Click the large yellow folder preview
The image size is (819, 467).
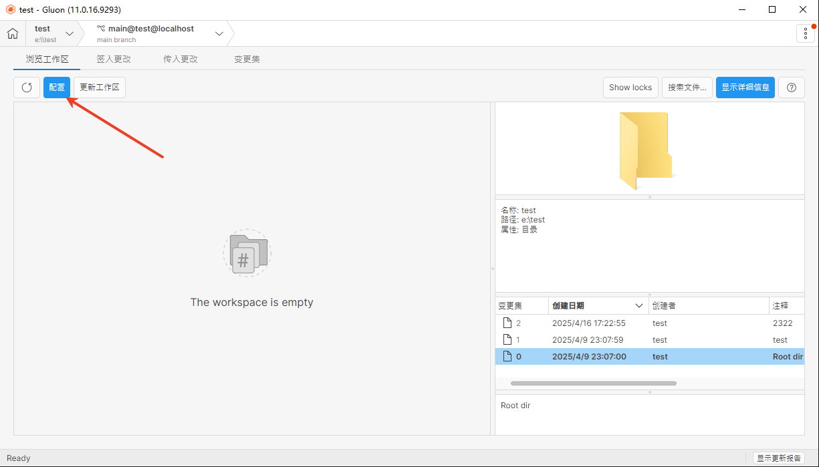pos(646,150)
